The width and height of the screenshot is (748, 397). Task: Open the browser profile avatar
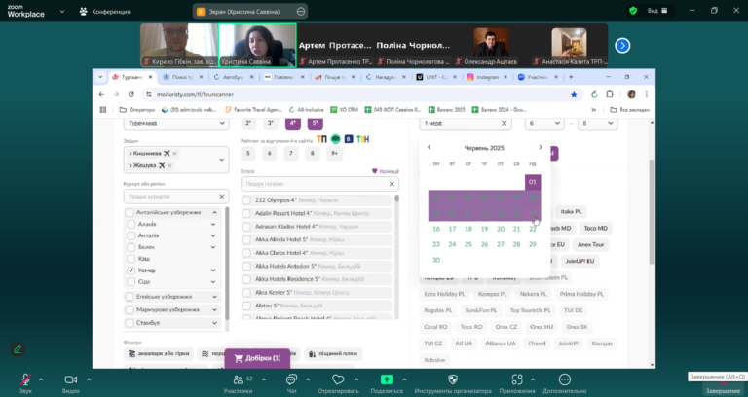click(631, 94)
